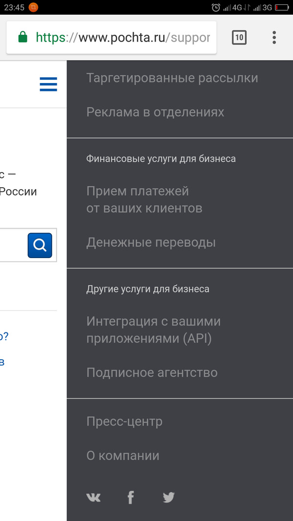293x521 pixels.
Task: Focus the pochta.ru address bar
Action: [x=122, y=37]
